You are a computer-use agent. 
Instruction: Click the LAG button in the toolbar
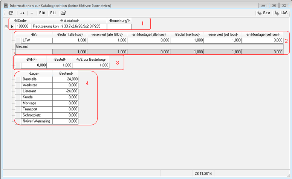tap(281, 13)
